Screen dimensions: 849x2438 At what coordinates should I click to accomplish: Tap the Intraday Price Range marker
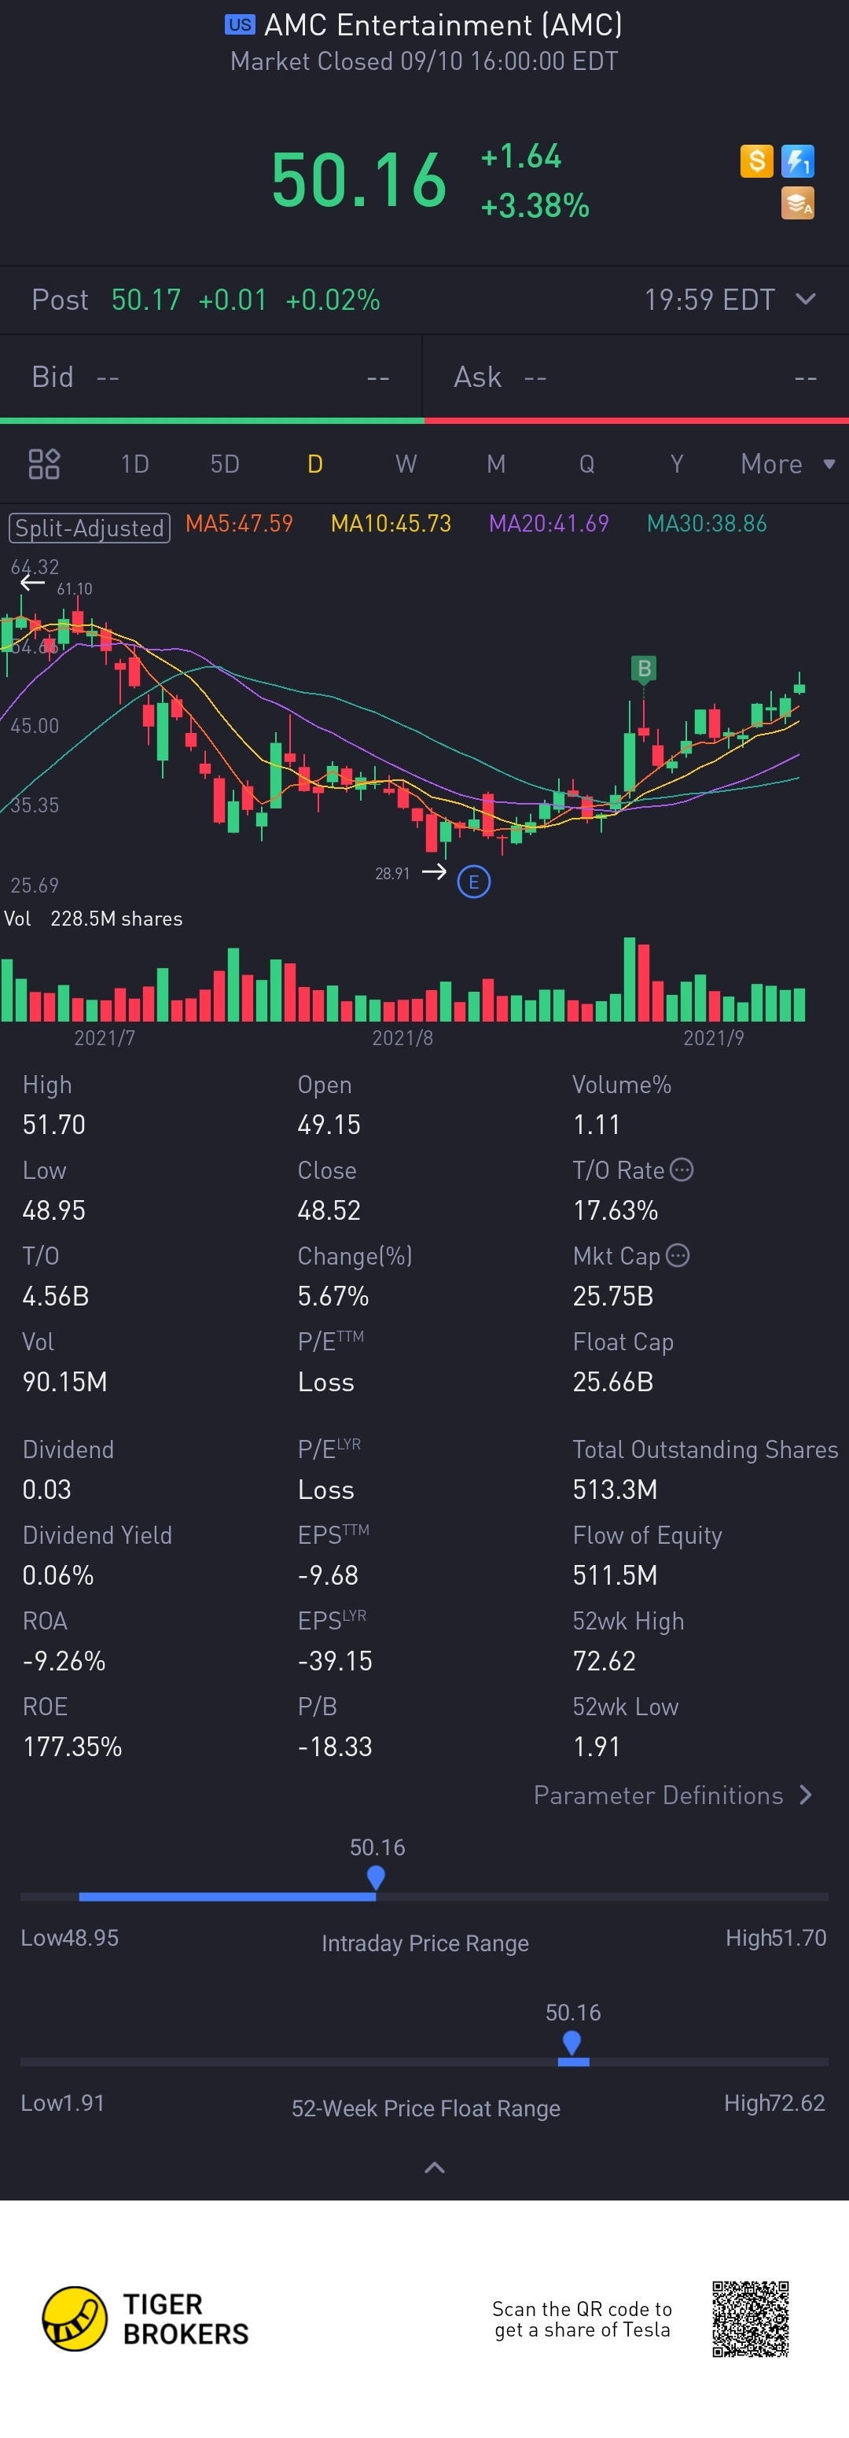(376, 1876)
